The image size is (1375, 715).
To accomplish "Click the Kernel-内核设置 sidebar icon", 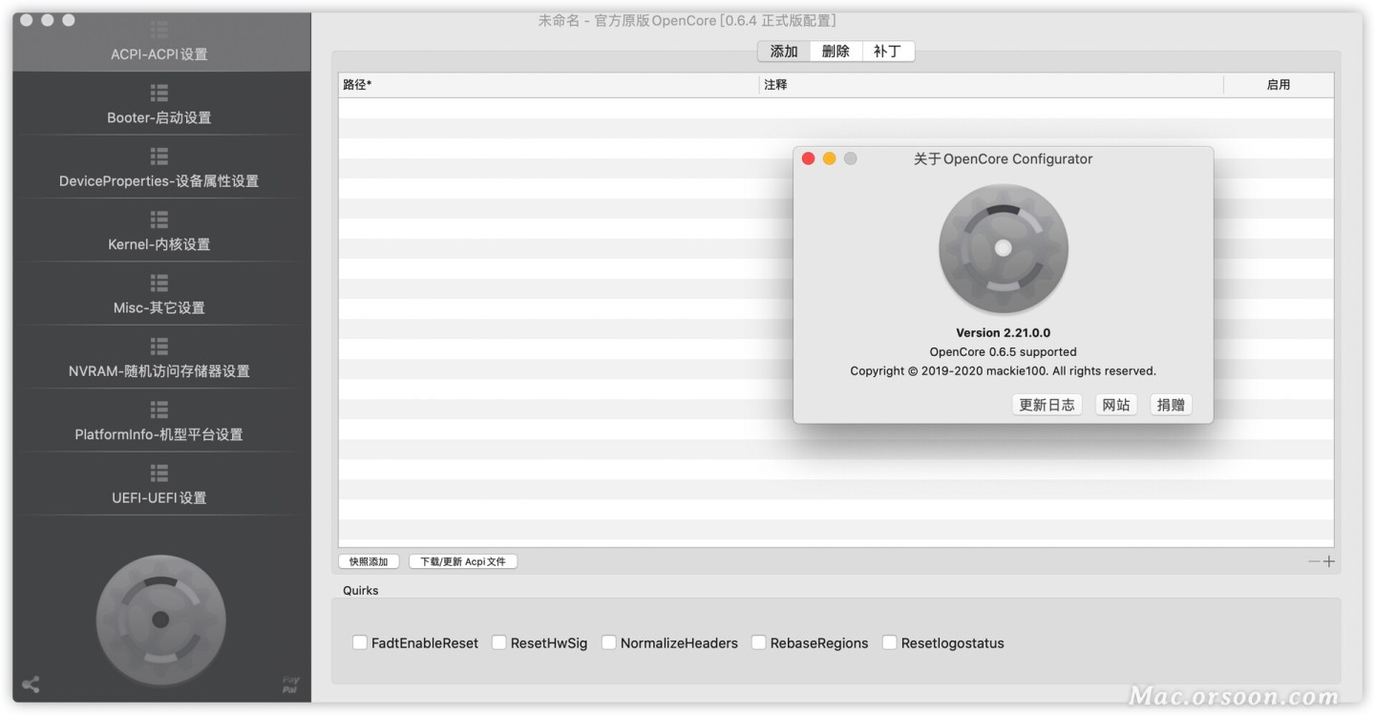I will click(x=159, y=220).
